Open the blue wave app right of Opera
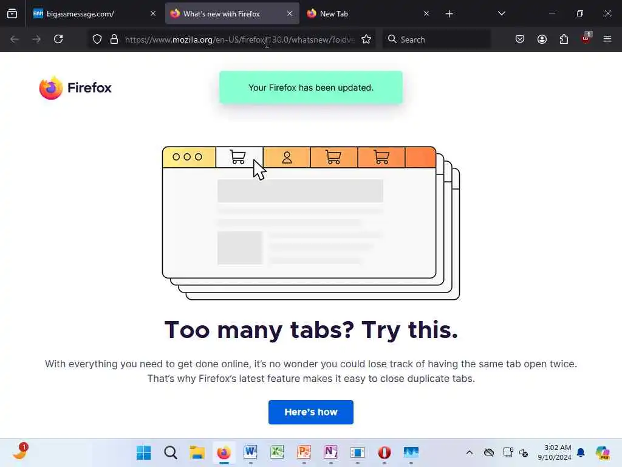This screenshot has width=622, height=467. [x=411, y=452]
